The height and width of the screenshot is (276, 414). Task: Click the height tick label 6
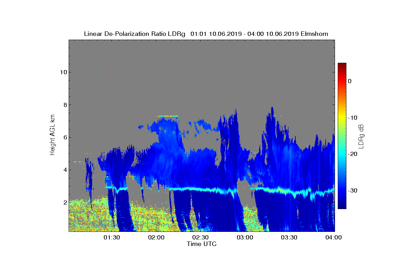coord(65,137)
